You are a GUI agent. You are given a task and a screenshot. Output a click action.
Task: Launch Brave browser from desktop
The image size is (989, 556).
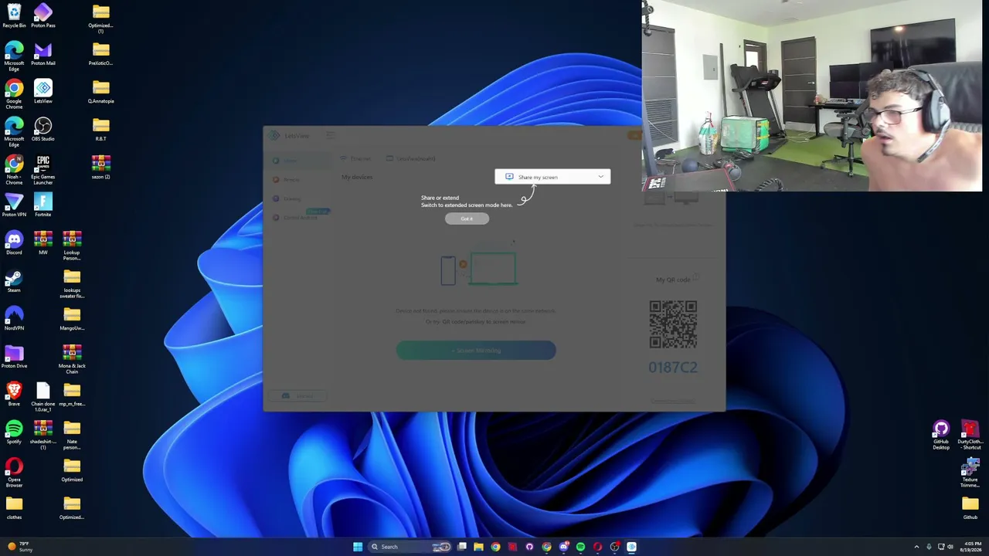pos(14,395)
